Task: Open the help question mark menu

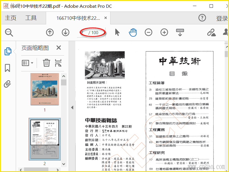Action: pos(202,18)
